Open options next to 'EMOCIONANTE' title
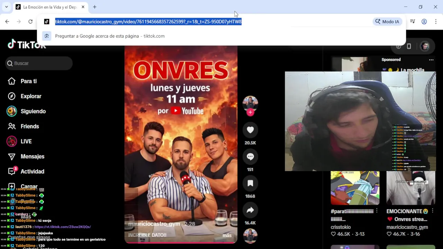Image resolution: width=443 pixels, height=249 pixels. click(x=433, y=211)
